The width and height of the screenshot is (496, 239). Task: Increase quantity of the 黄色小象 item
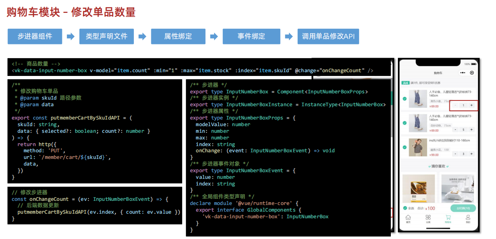[x=471, y=105]
